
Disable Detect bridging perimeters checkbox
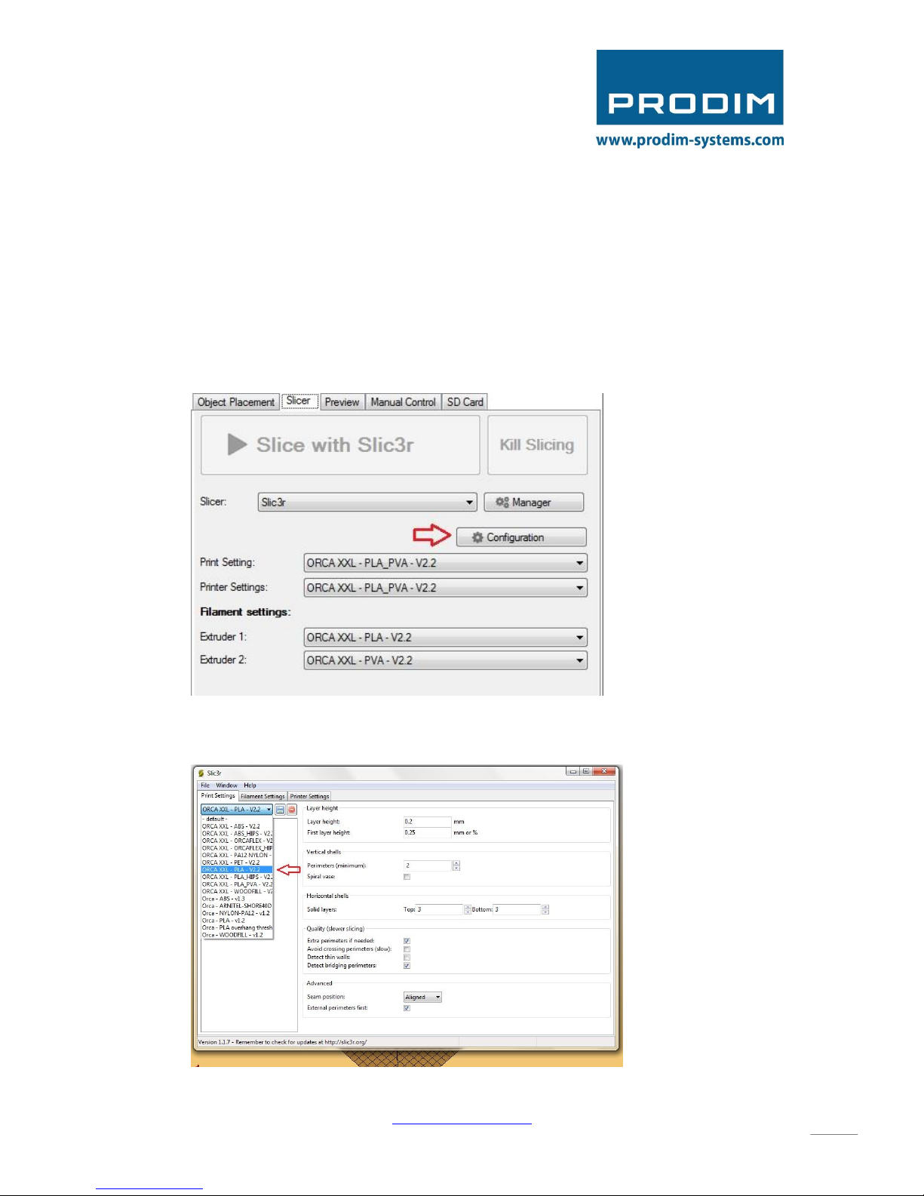point(407,966)
